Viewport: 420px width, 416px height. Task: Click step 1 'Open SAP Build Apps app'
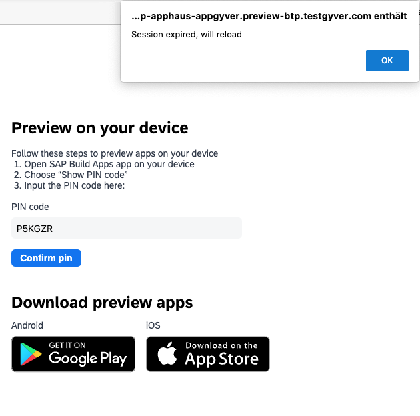point(104,164)
